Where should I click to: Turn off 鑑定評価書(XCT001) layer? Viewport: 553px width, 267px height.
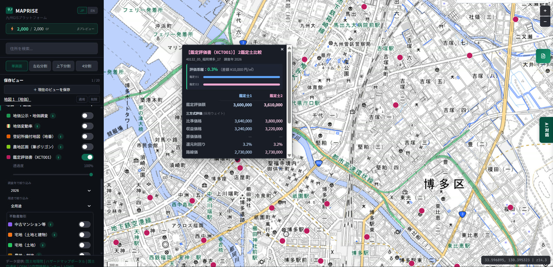87,157
